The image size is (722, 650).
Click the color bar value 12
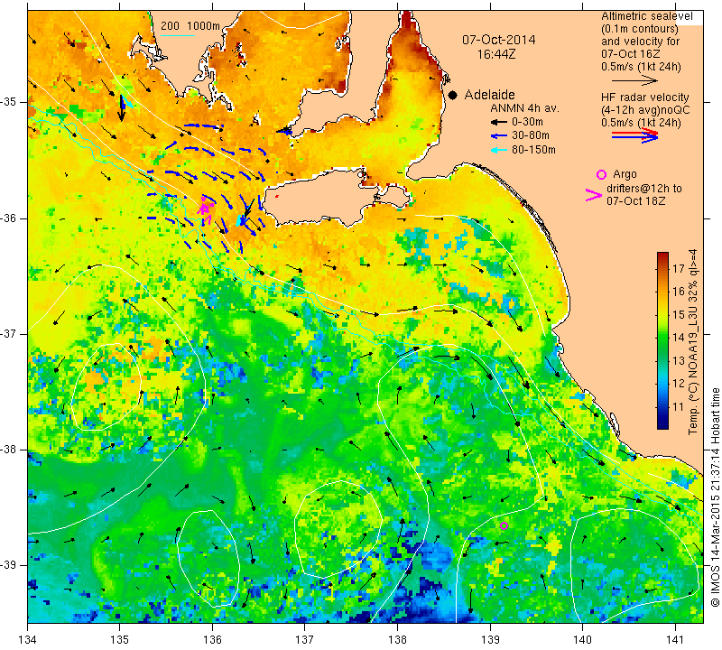679,384
